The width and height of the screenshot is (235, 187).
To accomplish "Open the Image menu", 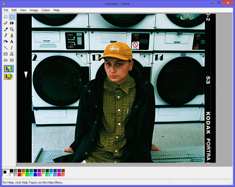I will [x=34, y=10].
